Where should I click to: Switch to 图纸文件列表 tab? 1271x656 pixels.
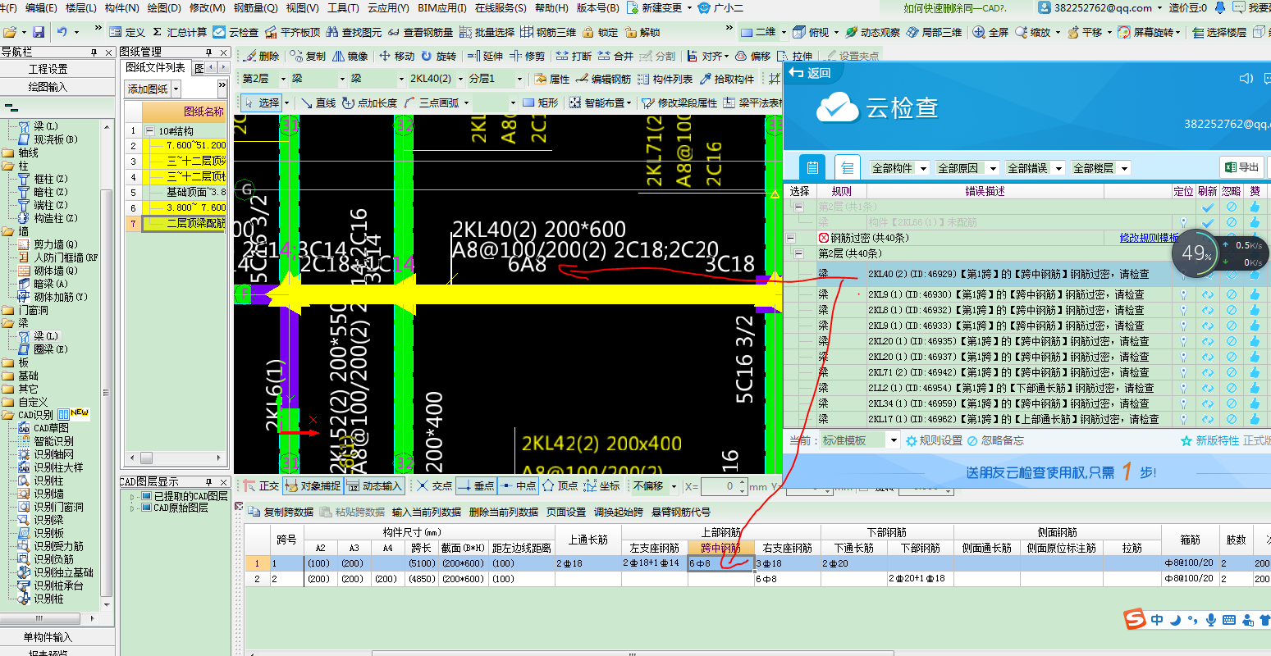point(155,67)
